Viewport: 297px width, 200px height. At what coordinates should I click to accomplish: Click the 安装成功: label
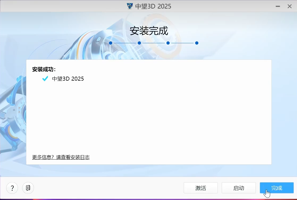44,69
